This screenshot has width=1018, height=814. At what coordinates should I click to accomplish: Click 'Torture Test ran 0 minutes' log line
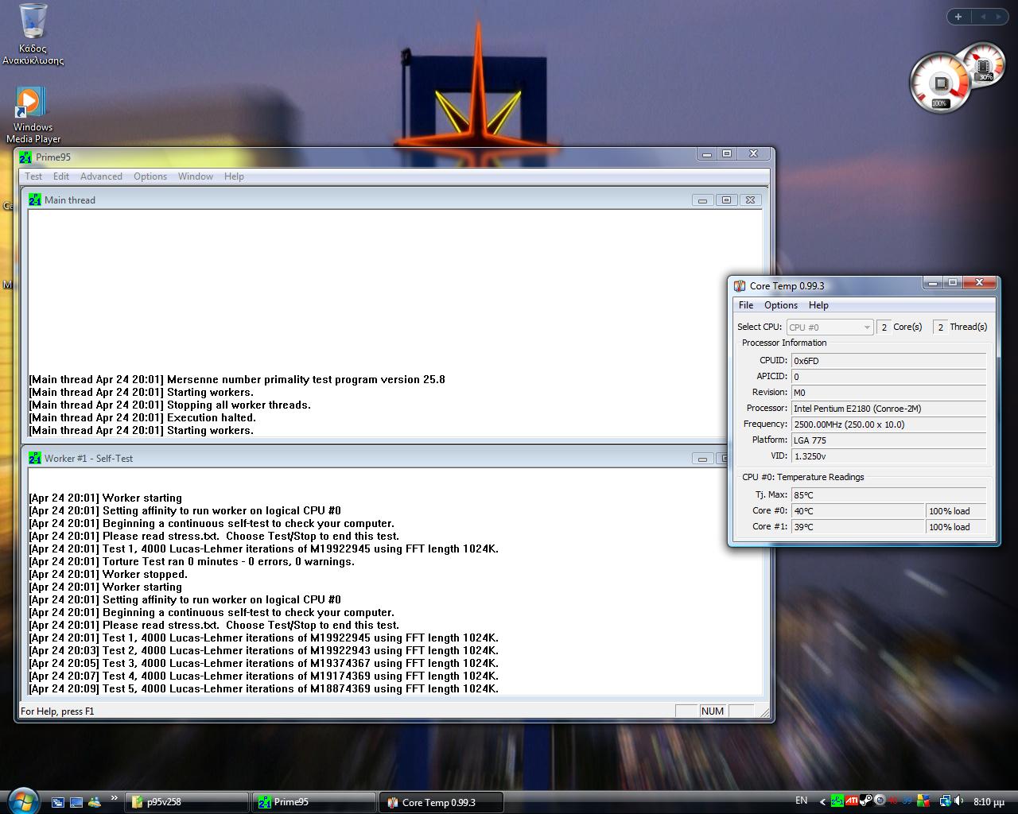click(x=192, y=561)
